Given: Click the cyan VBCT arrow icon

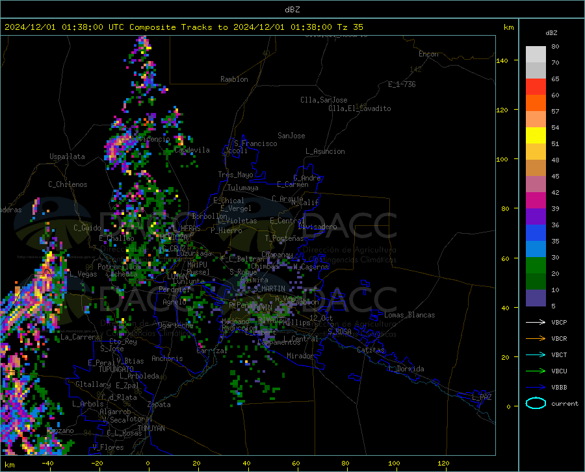Looking at the screenshot, I should coord(536,354).
